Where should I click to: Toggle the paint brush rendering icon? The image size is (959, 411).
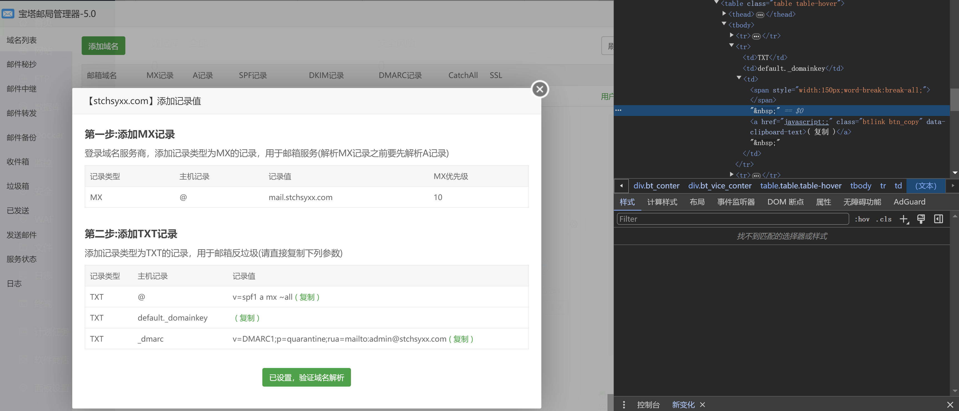921,219
